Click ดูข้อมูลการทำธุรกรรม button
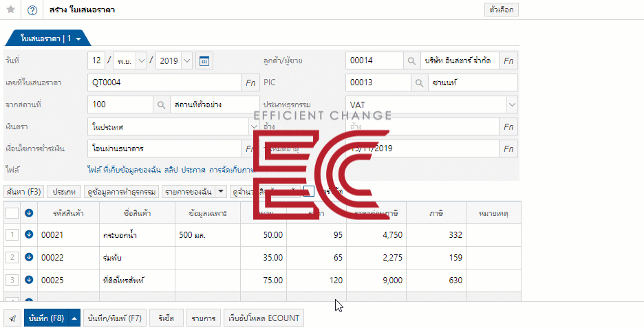644x330 pixels. click(x=122, y=191)
